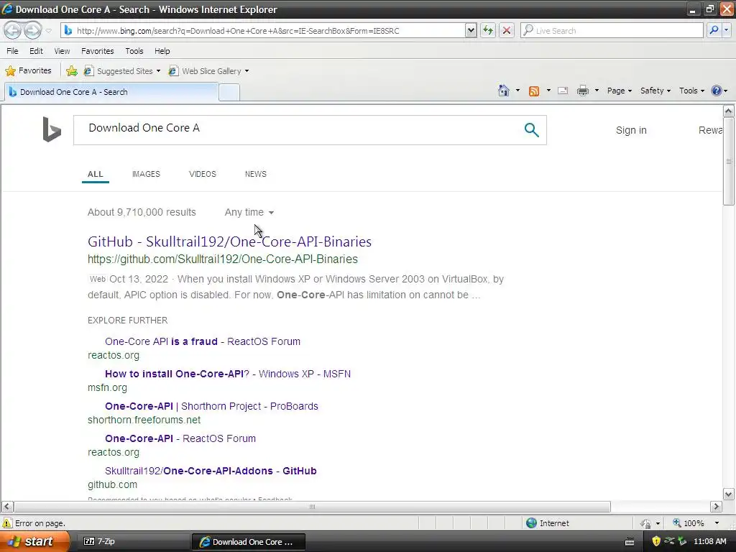This screenshot has height=552, width=736.
Task: Click the horizontal scrollbar left arrow
Action: click(7, 507)
